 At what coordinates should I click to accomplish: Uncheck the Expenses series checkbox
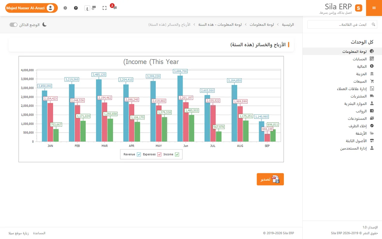coord(159,154)
